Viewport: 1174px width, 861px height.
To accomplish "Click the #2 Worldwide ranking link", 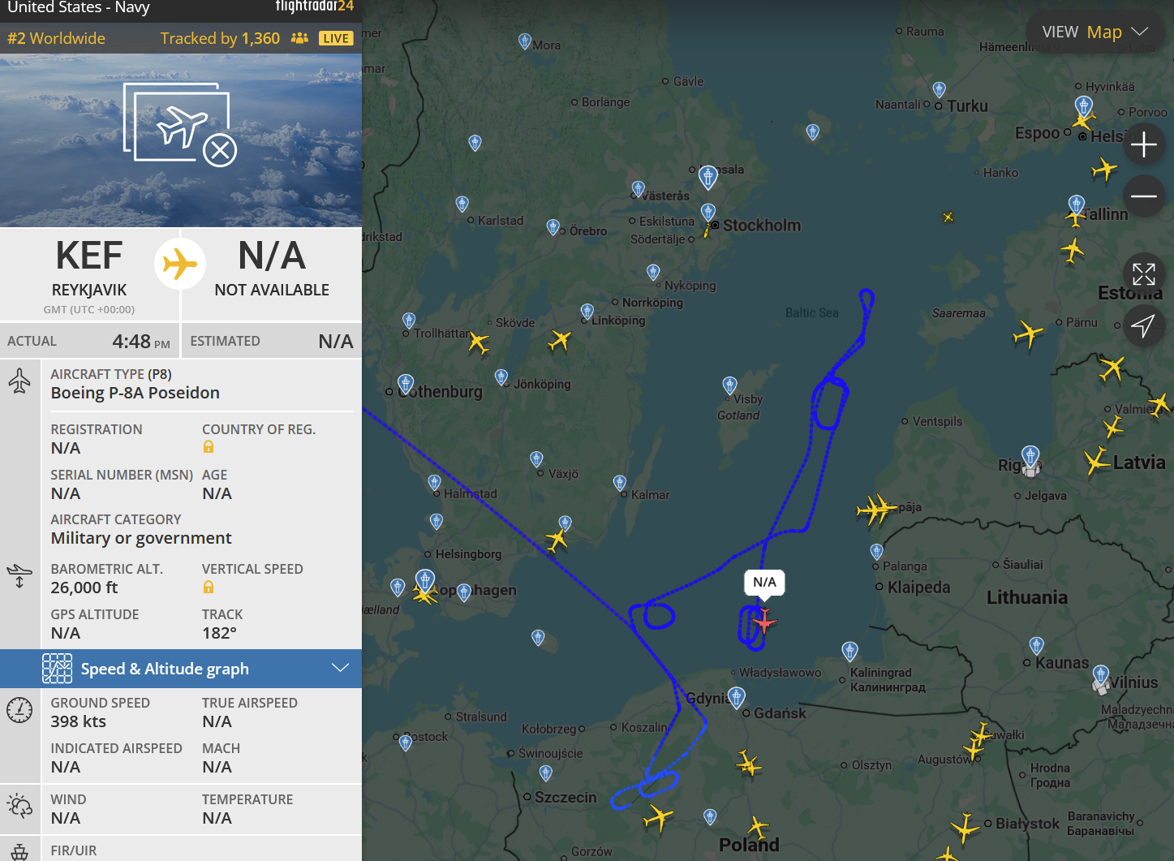I will pos(57,38).
